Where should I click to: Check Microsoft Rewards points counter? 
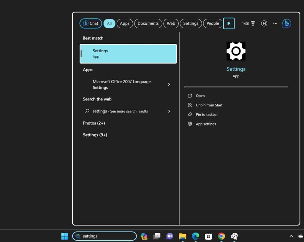tap(248, 23)
